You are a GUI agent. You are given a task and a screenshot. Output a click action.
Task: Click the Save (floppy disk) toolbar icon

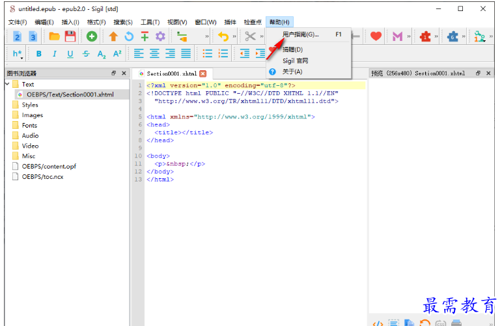coord(70,36)
